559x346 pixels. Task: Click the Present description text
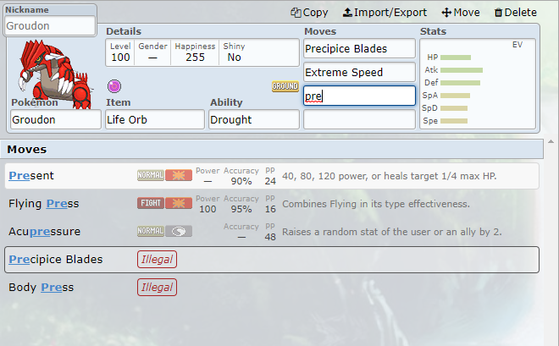coord(389,176)
